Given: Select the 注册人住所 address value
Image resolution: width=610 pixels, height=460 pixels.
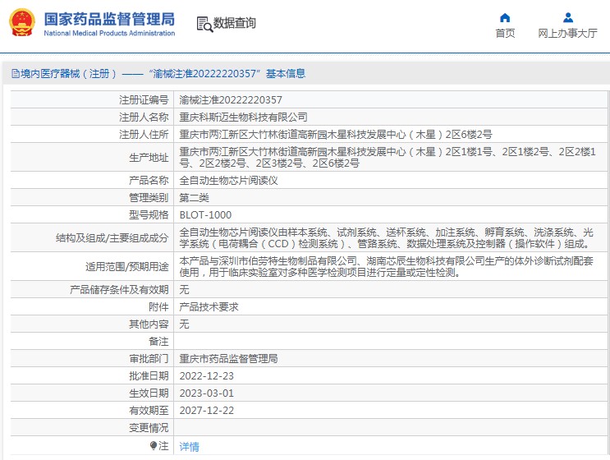Looking at the screenshot, I should [336, 135].
